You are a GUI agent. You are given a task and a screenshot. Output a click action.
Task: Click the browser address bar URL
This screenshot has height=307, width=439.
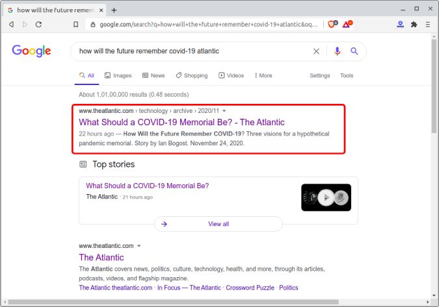(x=209, y=25)
